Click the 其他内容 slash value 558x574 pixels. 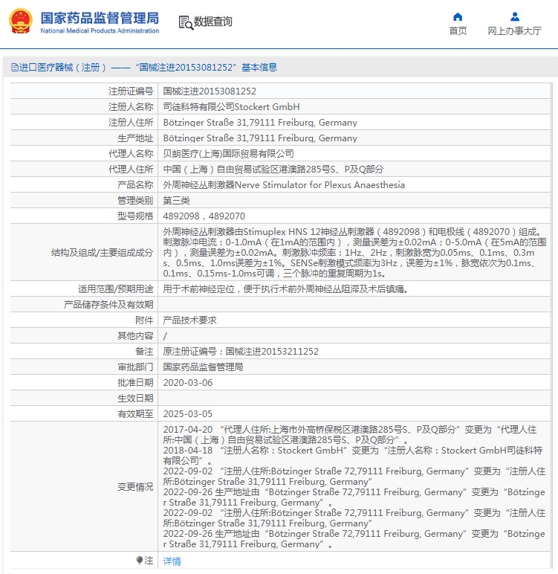(165, 336)
